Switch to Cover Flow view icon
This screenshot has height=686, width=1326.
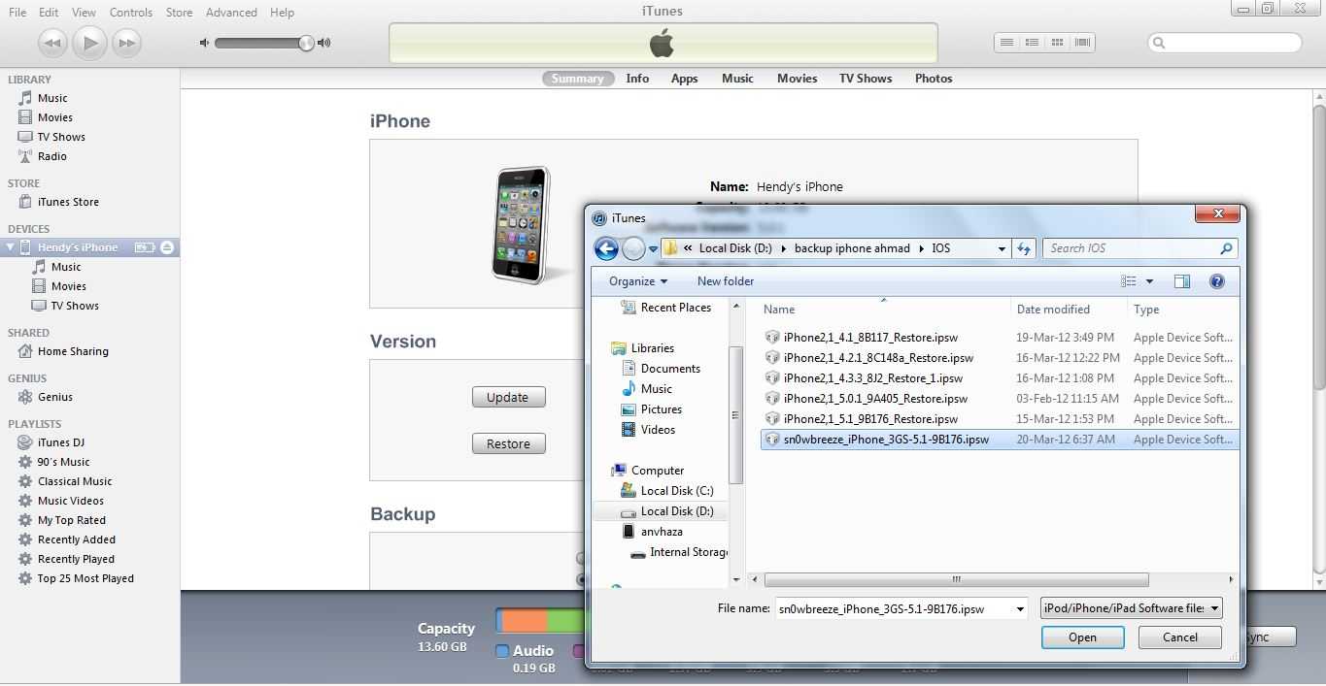[1082, 43]
